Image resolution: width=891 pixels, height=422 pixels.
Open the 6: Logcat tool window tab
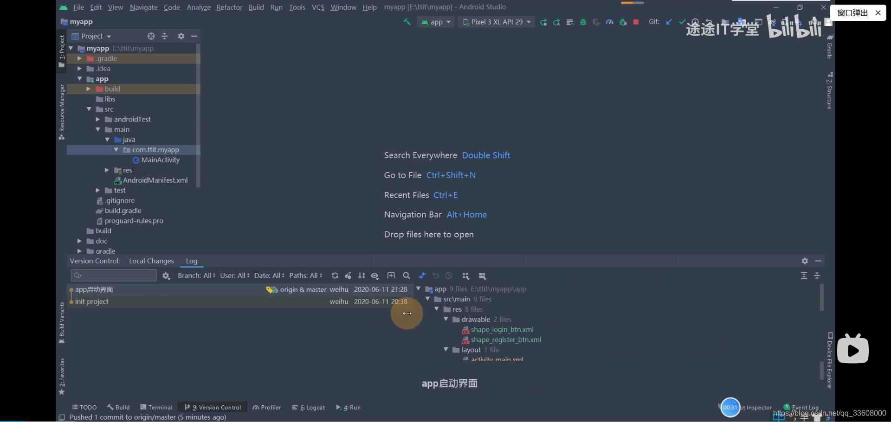click(x=309, y=407)
